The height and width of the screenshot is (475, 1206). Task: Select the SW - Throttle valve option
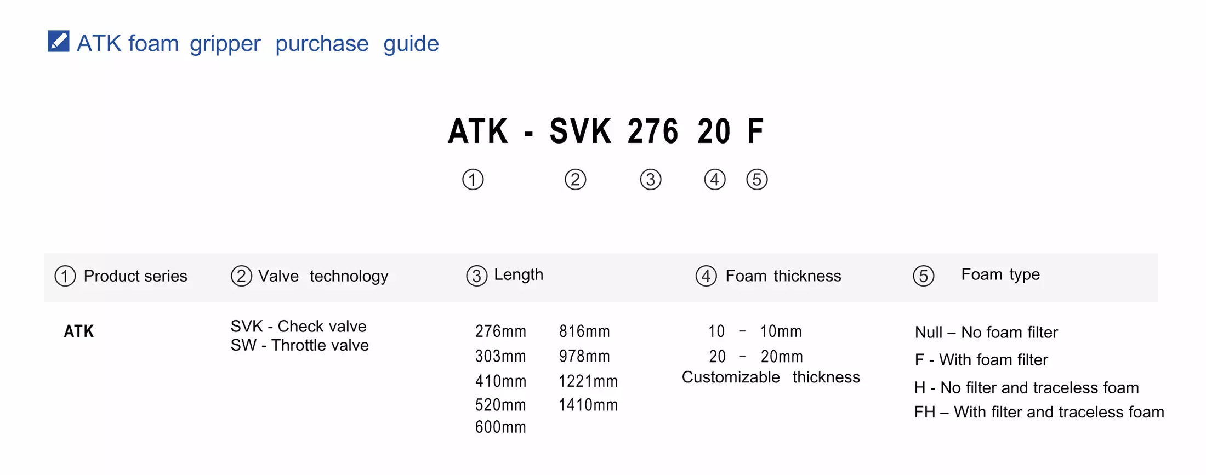coord(299,346)
